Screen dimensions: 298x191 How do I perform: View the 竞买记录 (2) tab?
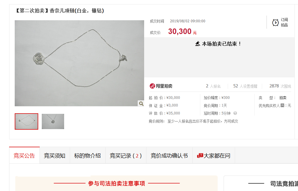pos(126,155)
